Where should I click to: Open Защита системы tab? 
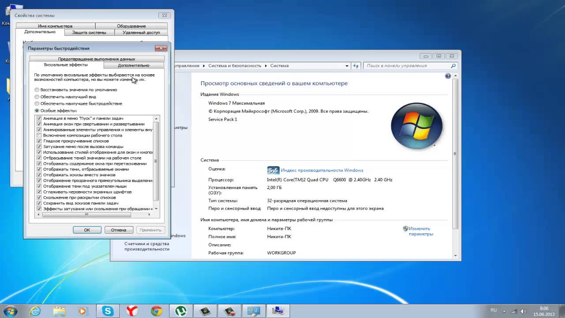pos(89,33)
